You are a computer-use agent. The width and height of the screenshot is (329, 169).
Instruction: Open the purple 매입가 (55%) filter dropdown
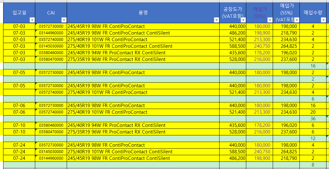[x=270, y=20]
